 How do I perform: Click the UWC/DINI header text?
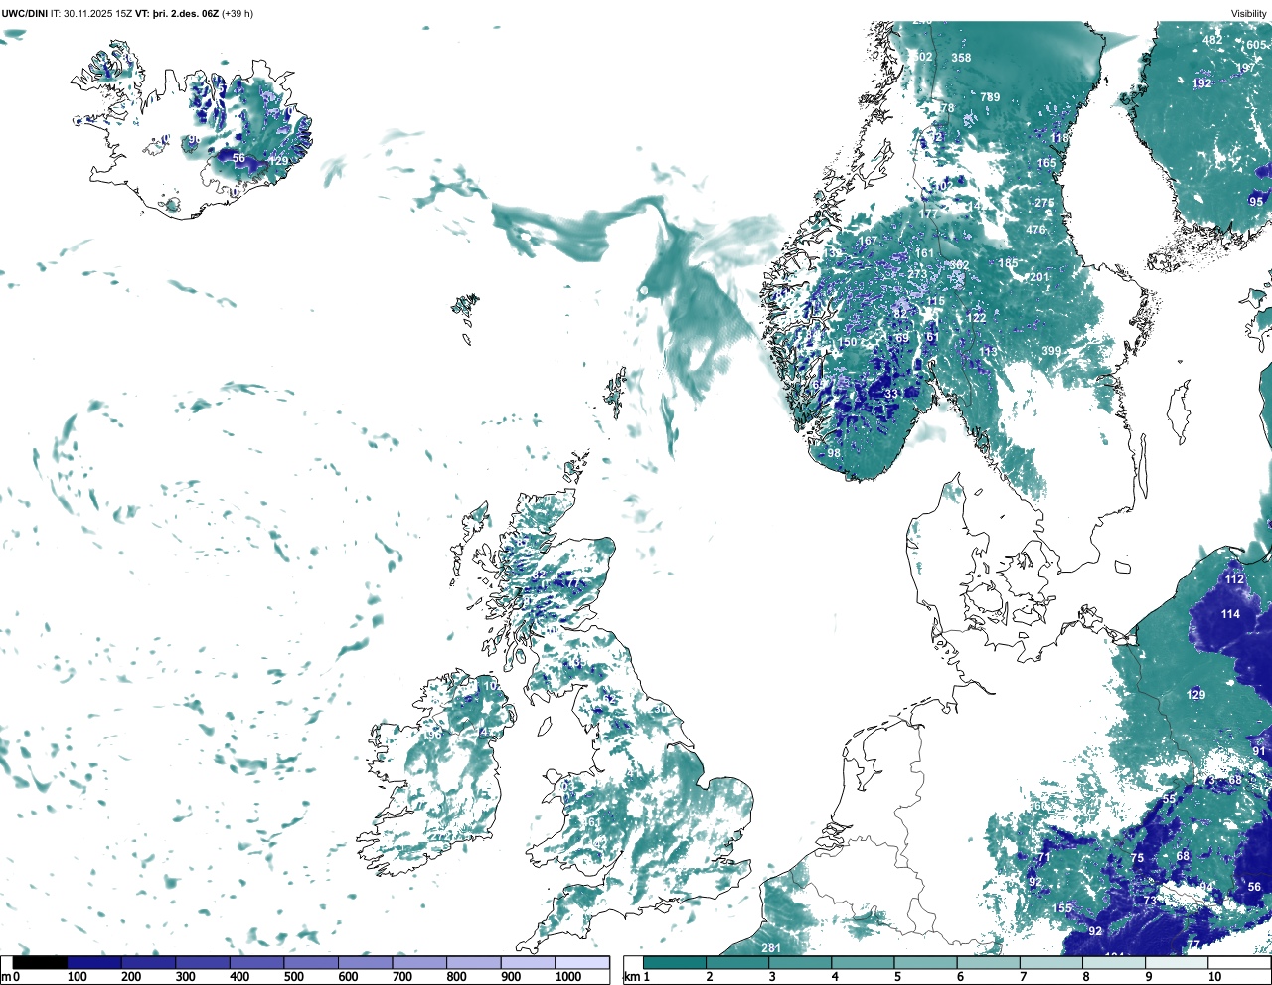pyautogui.click(x=25, y=13)
